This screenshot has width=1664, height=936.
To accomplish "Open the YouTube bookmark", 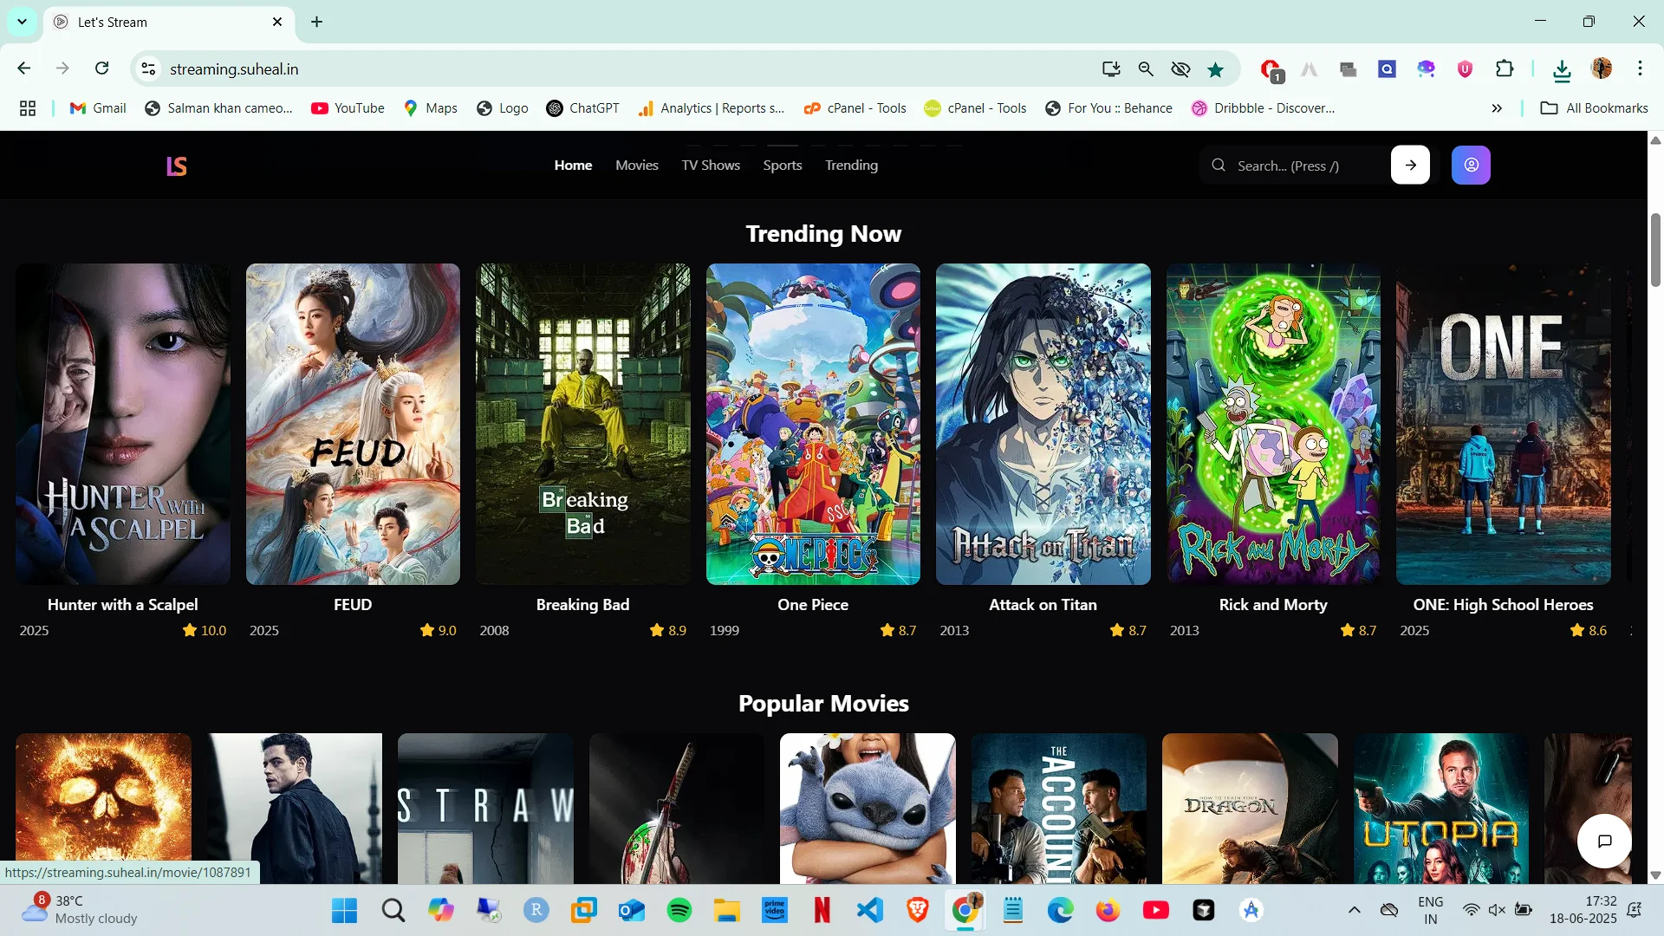I will pos(348,108).
